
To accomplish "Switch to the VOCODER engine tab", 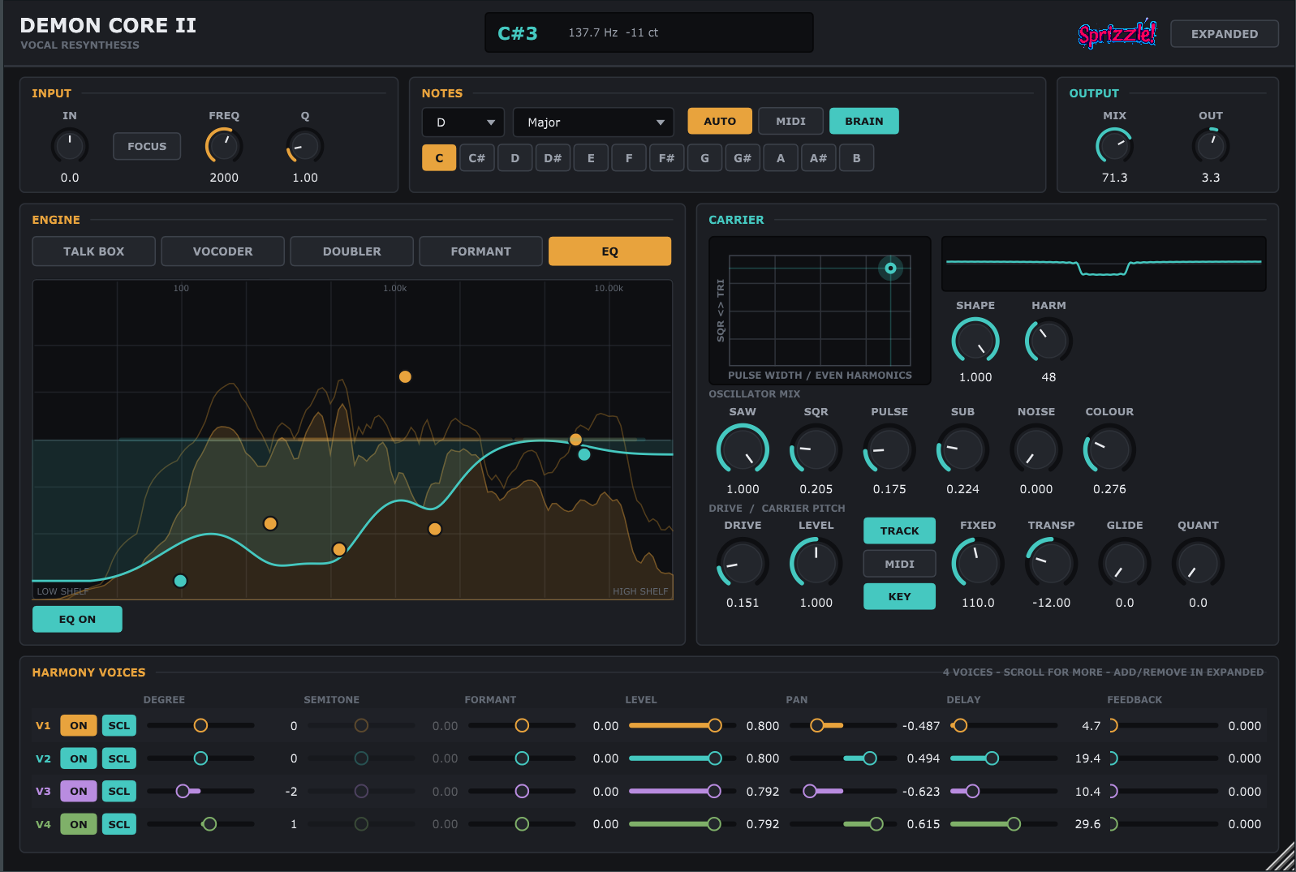I will [x=222, y=251].
